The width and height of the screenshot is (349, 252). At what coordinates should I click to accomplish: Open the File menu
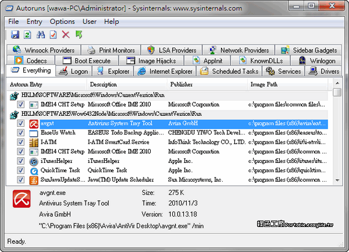[13, 22]
